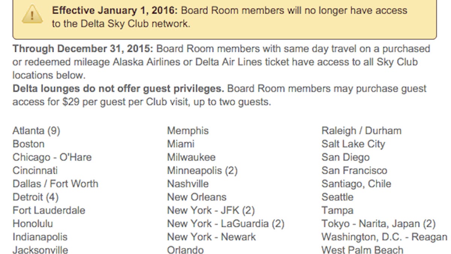Select Tokyo - Narita, Japan (2)

pos(378,224)
